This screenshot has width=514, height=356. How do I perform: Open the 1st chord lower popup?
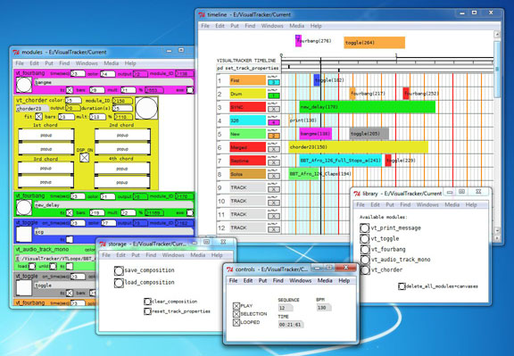point(46,149)
